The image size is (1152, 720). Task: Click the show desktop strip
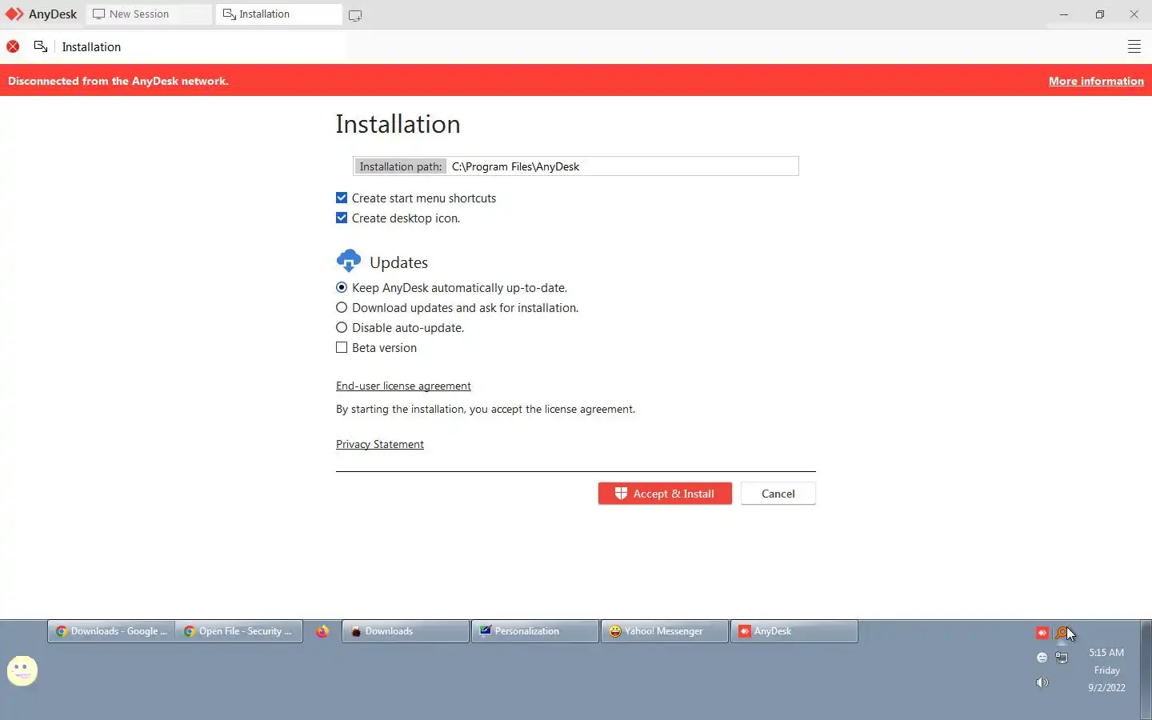1146,670
